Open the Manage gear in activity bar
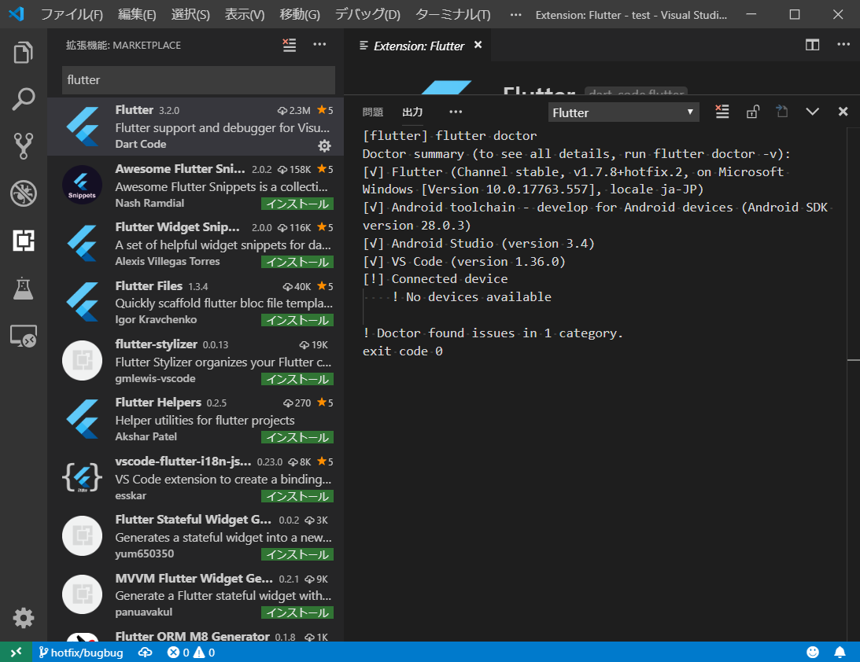Screen dimensions: 860x662 (x=23, y=618)
